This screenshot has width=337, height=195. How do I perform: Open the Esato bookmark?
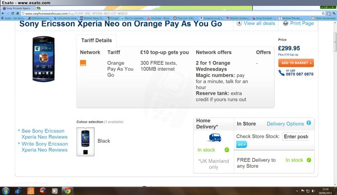13,18
